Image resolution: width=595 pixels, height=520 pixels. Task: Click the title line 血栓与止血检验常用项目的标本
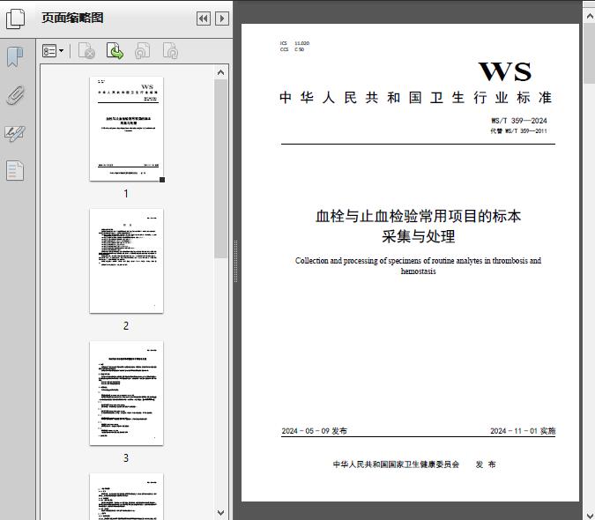pyautogui.click(x=418, y=216)
